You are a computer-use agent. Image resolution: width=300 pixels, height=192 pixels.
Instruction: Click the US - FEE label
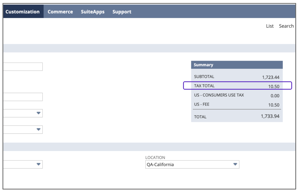pos(202,105)
